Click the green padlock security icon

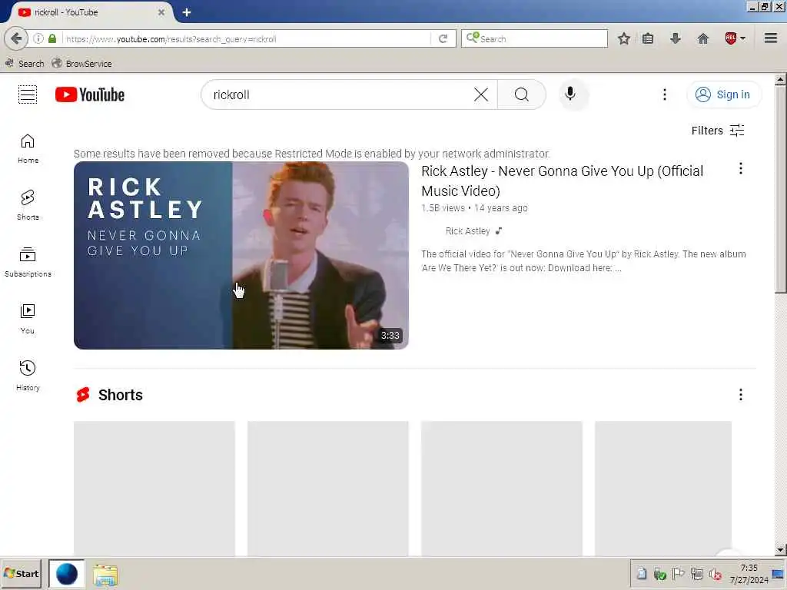click(x=52, y=38)
